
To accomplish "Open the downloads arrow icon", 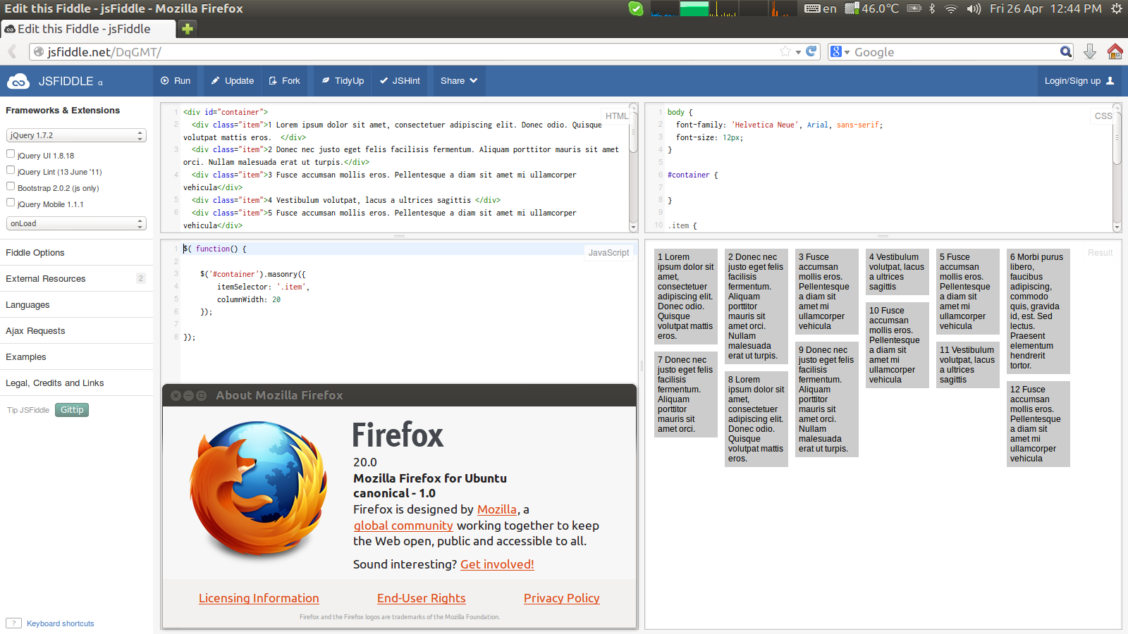I will [x=1090, y=51].
